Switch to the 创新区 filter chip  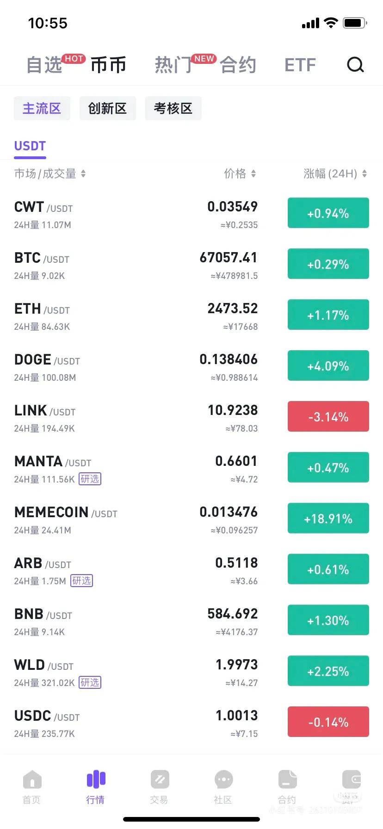108,108
